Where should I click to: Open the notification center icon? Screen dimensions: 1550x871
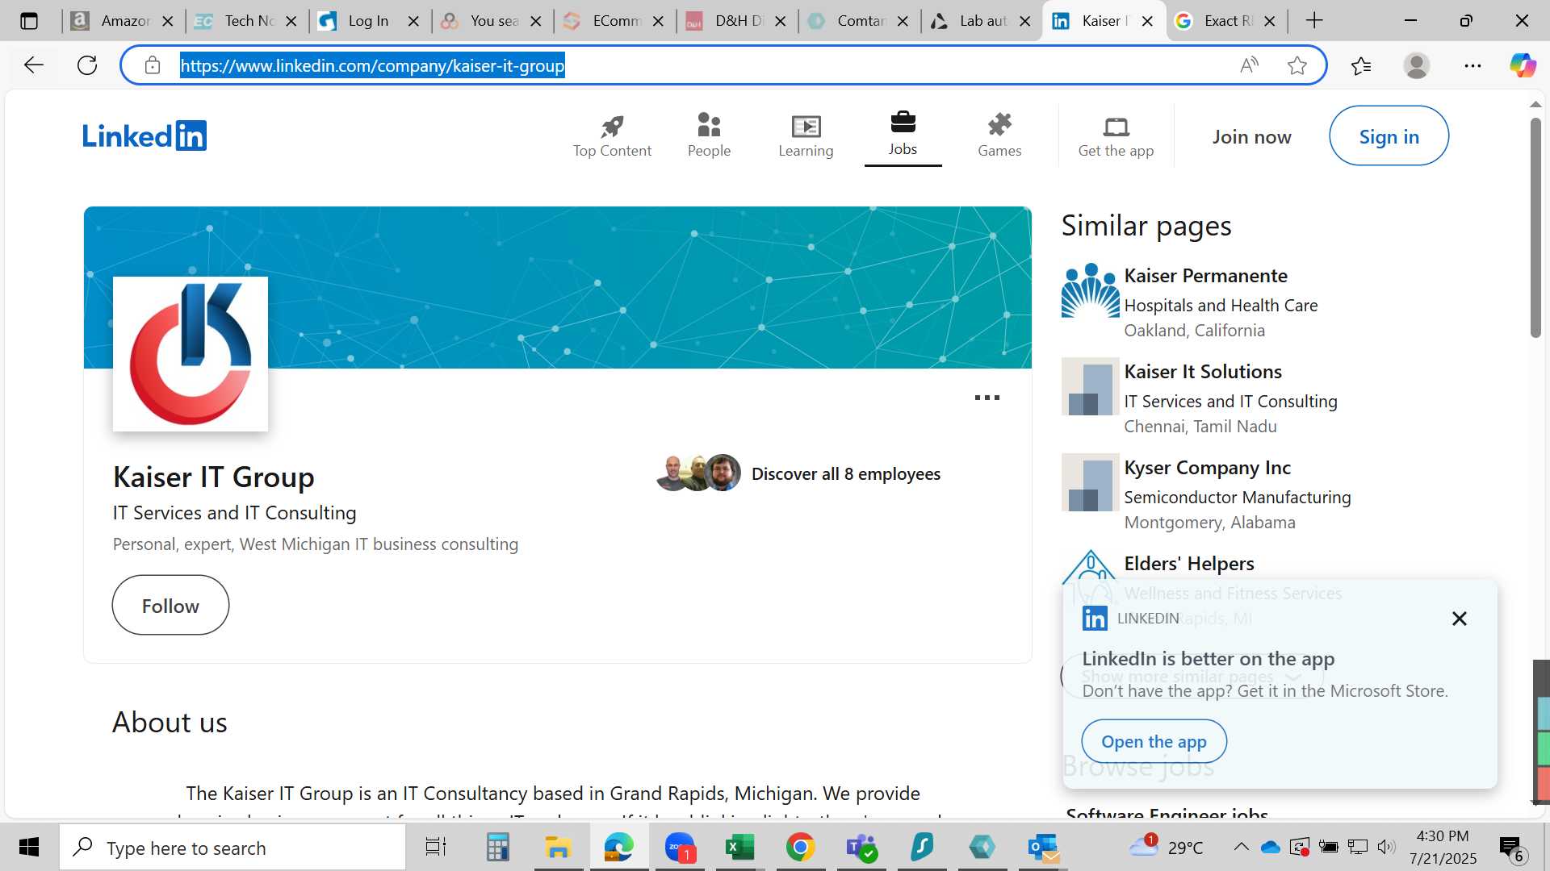1510,848
